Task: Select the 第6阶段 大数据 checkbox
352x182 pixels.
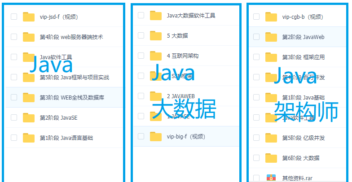Action: point(256,158)
